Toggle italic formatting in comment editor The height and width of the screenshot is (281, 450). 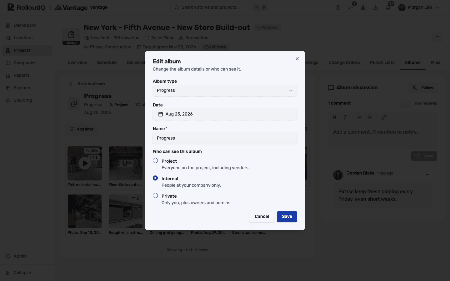click(345, 117)
